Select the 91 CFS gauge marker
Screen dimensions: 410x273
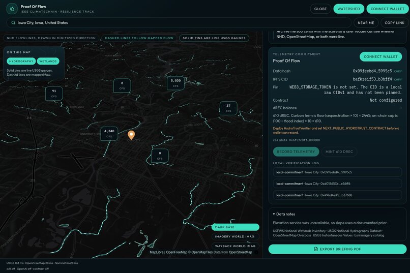[54, 93]
